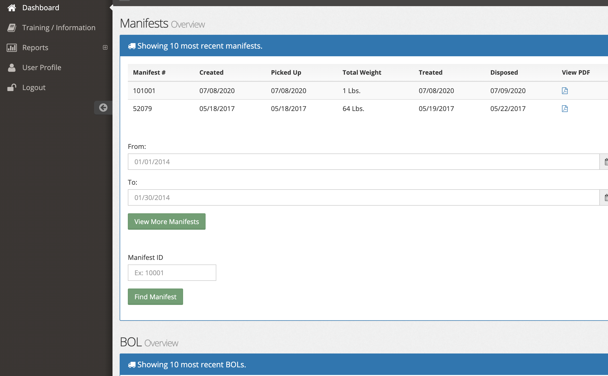Click the Find Manifest button
The image size is (608, 376).
(x=155, y=297)
